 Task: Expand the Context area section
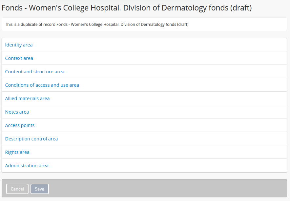[19, 58]
